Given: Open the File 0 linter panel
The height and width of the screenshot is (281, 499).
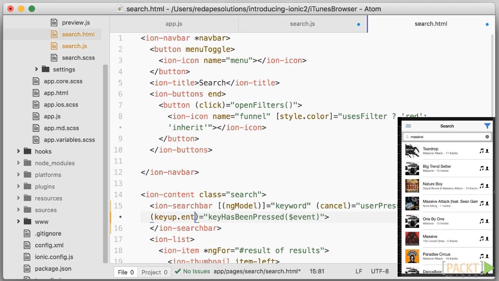Looking at the screenshot, I should tap(126, 272).
